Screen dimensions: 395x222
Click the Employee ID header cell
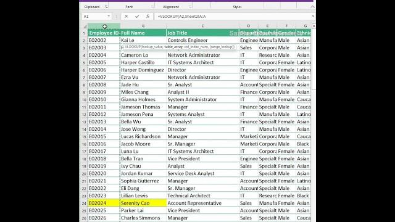104,33
